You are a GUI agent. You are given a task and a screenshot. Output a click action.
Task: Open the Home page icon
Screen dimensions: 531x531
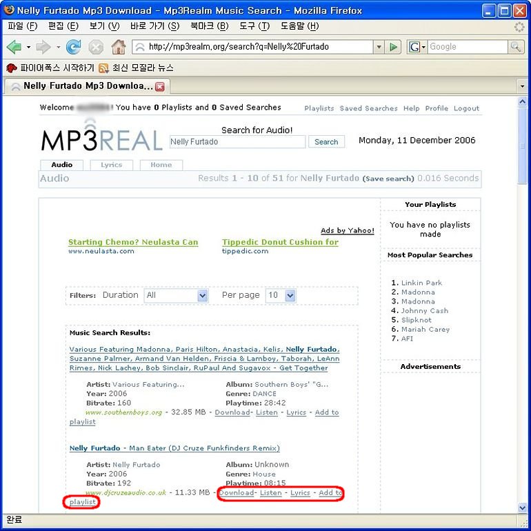click(119, 47)
